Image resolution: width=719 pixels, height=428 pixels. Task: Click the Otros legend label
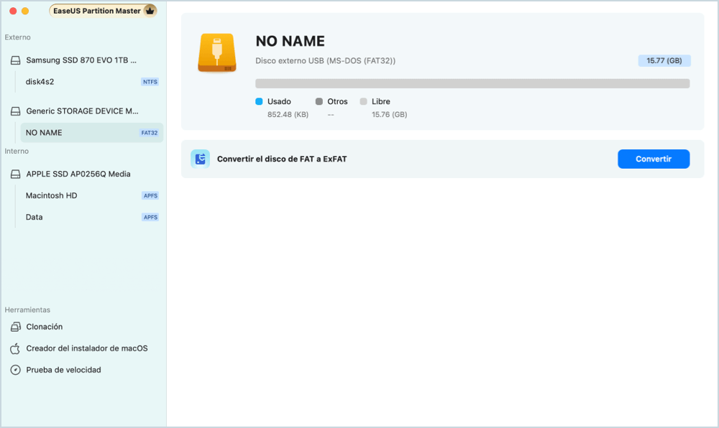tap(337, 101)
